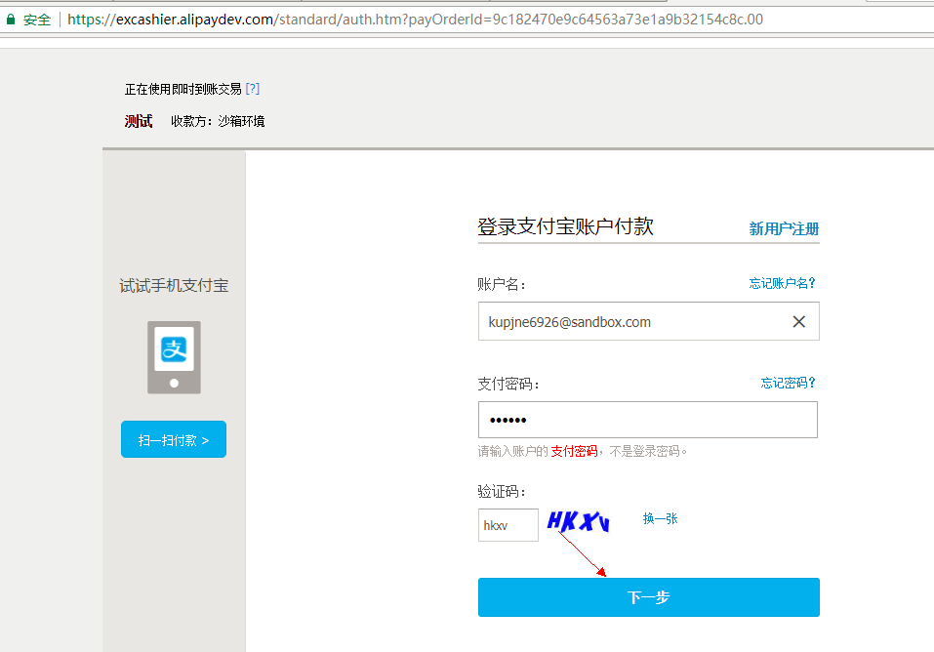
Task: Click the 试试手机支付宝 text
Action: [174, 285]
